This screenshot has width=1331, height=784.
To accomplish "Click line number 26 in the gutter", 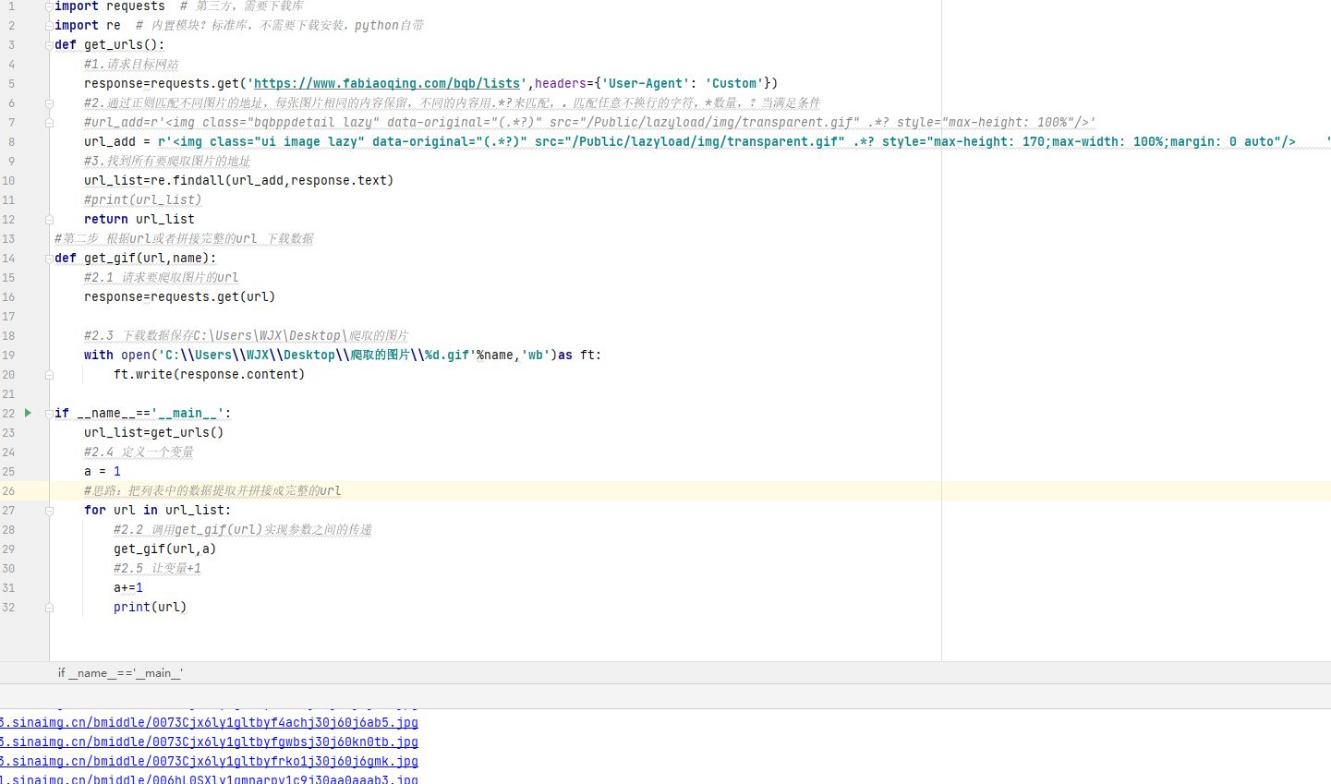I will (8, 490).
